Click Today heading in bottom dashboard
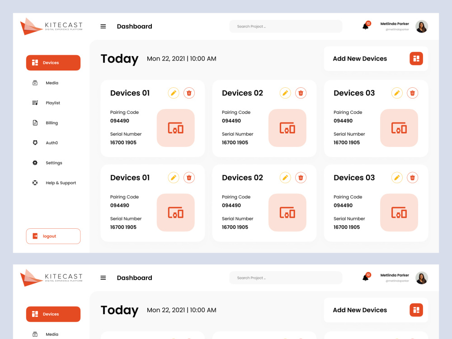452x339 pixels. [119, 311]
